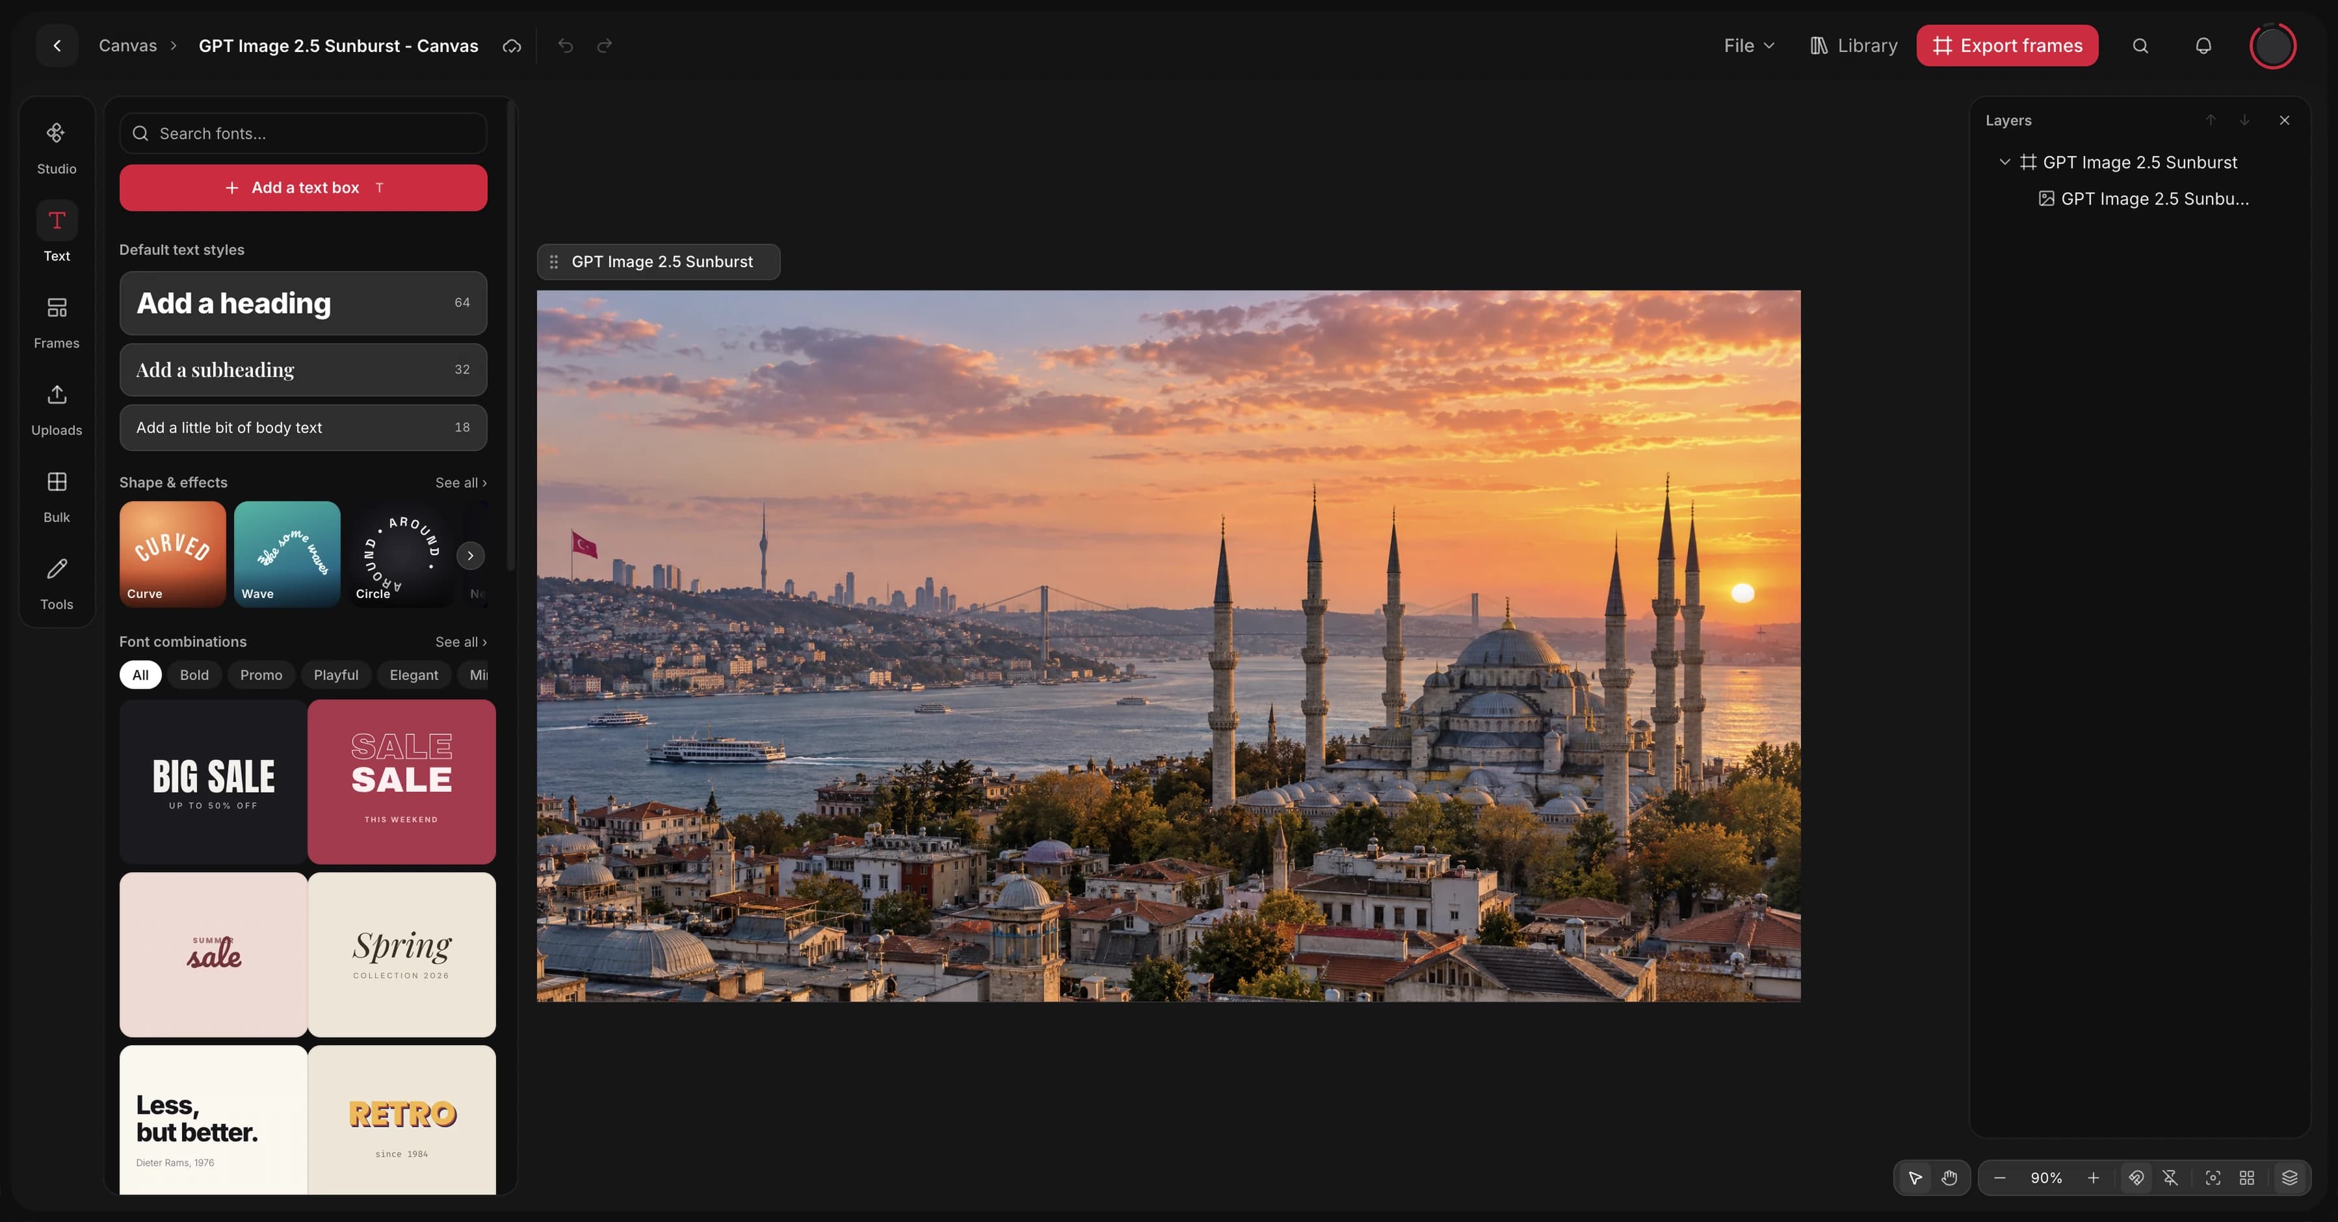Screen dimensions: 2338x1222
Task: Move layer down in the Layers panel
Action: pos(2244,120)
